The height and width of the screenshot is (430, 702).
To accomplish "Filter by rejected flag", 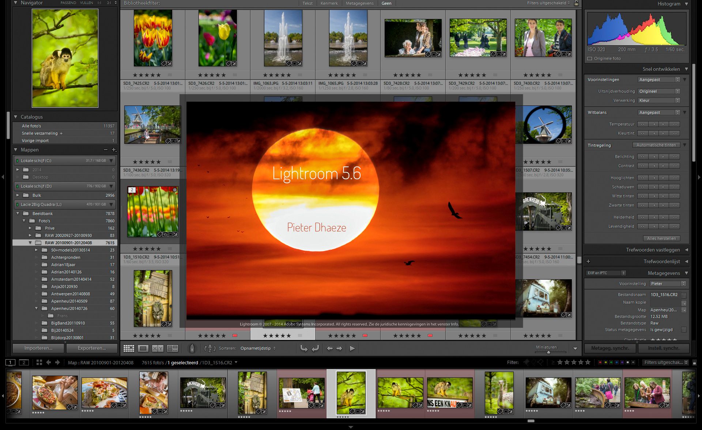I will click(540, 362).
